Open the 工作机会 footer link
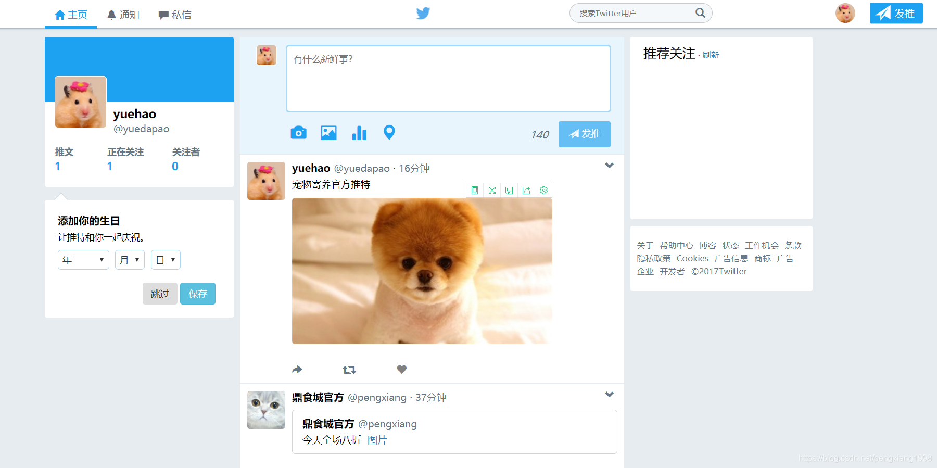This screenshot has height=468, width=937. point(762,245)
